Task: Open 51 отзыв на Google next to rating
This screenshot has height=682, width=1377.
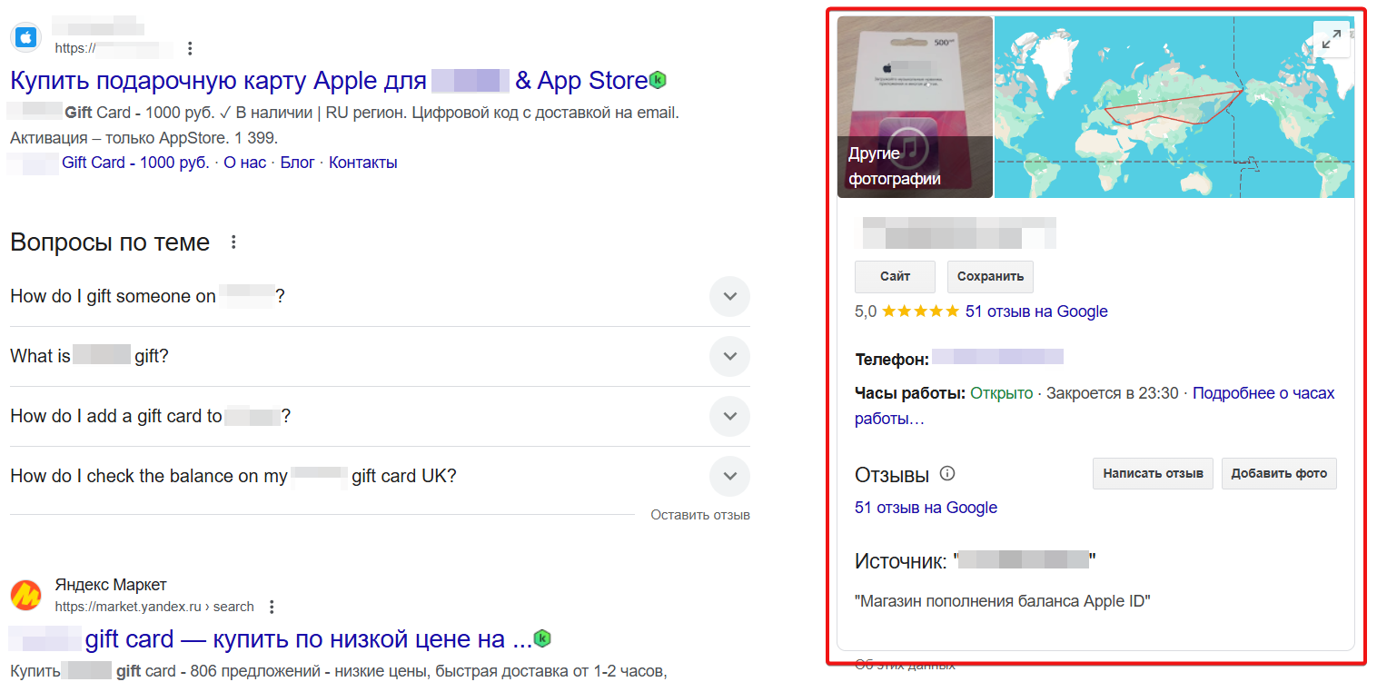Action: 1036,311
